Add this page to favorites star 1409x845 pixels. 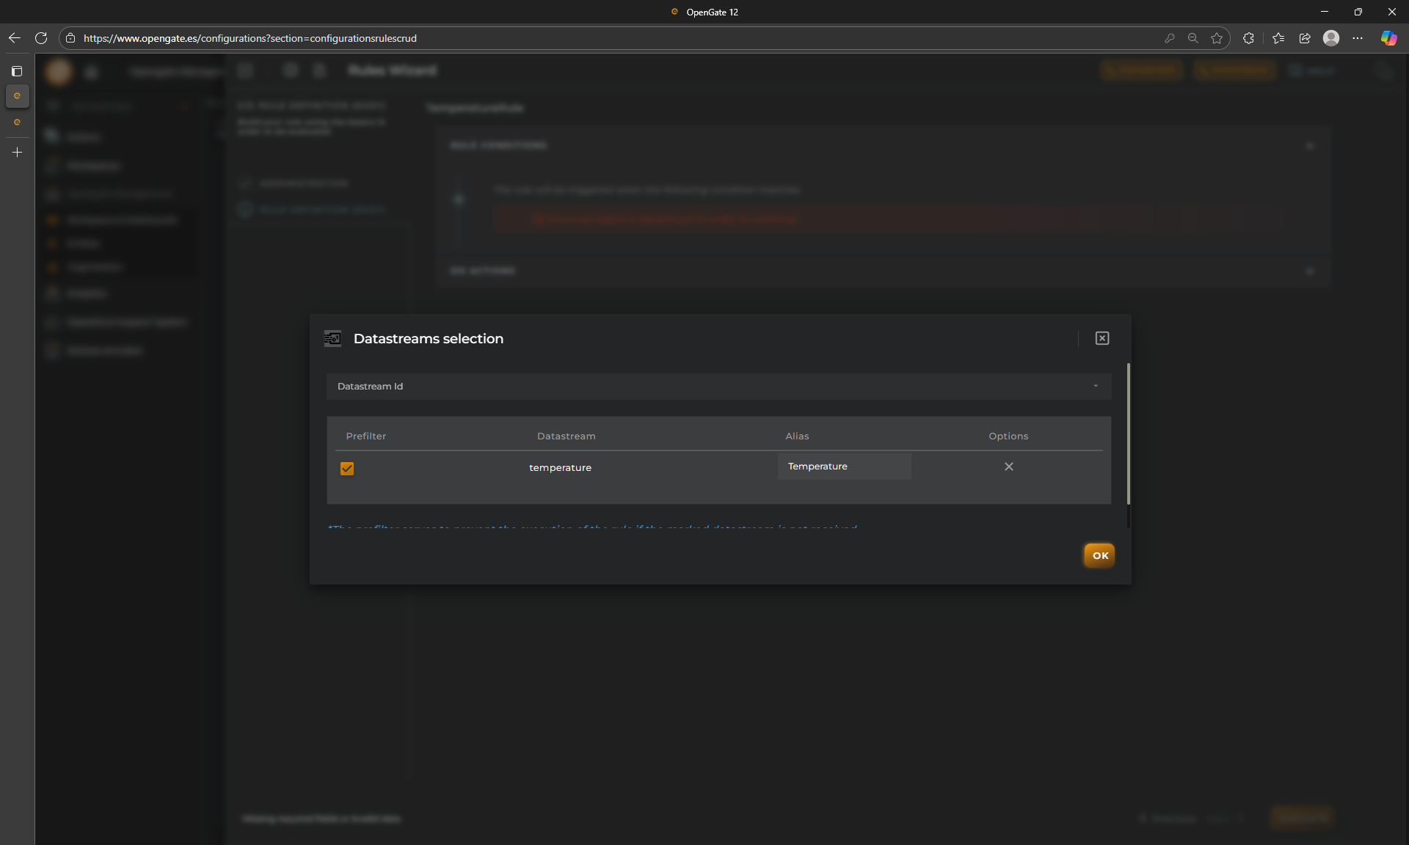coord(1217,38)
